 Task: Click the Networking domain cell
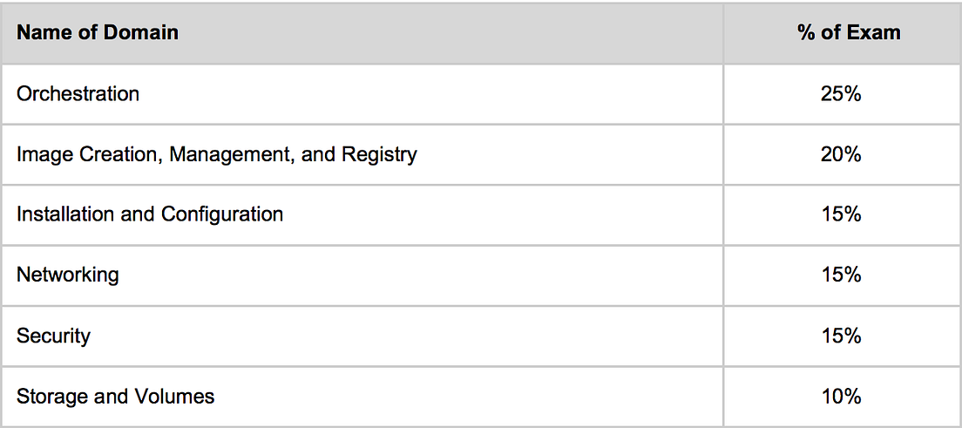pos(362,275)
